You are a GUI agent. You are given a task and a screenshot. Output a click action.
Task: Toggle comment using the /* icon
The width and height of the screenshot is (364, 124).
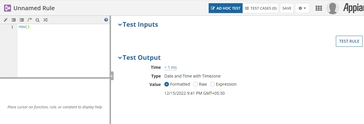click(30, 20)
